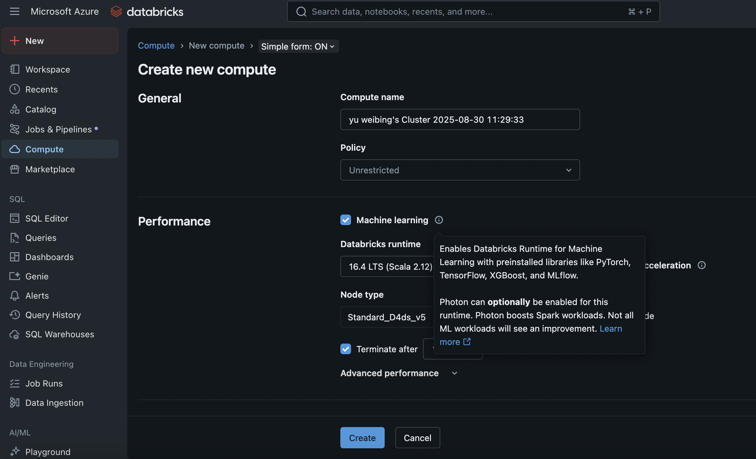
Task: Go to Recents in the sidebar
Action: tap(60, 89)
